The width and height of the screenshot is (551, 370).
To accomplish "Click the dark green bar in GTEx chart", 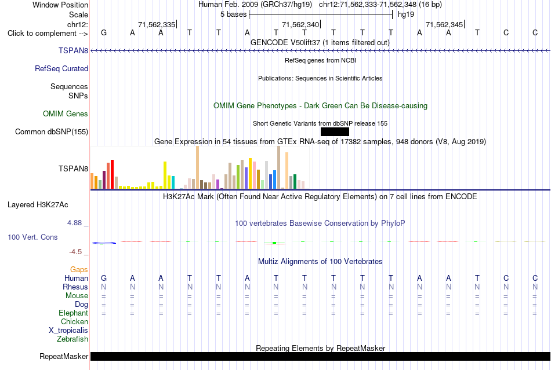I will point(295,182).
